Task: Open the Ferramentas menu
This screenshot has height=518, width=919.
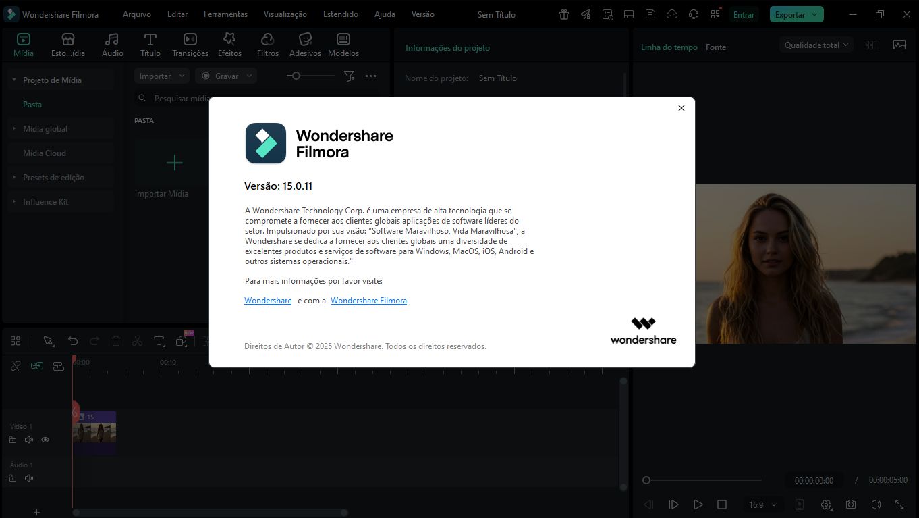Action: coord(225,14)
